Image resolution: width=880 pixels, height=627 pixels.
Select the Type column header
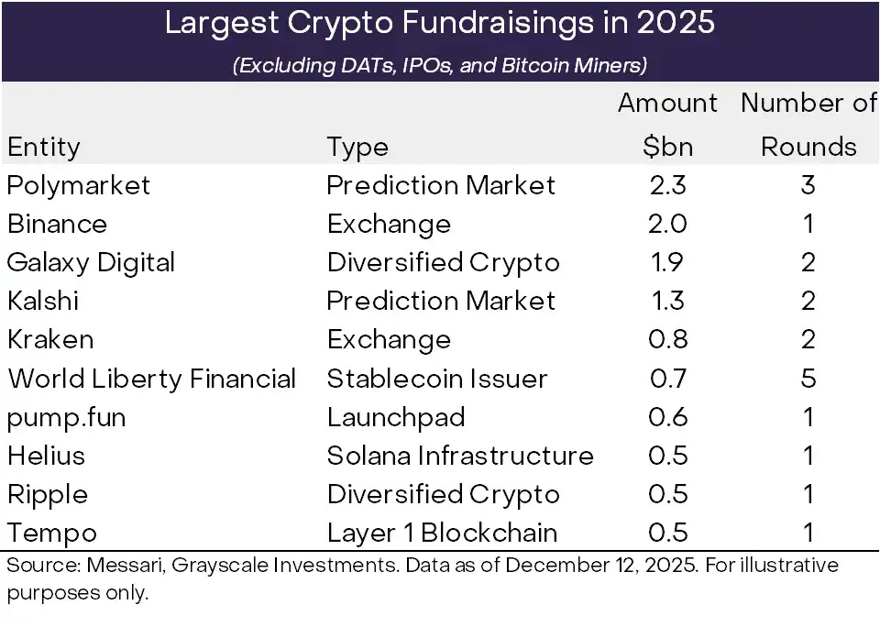pyautogui.click(x=357, y=147)
